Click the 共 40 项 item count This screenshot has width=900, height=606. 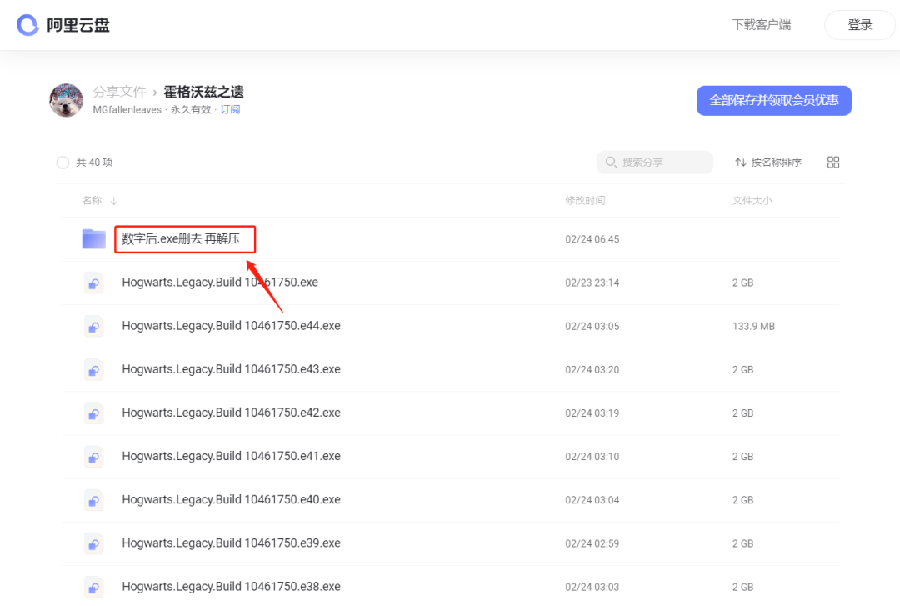[94, 163]
